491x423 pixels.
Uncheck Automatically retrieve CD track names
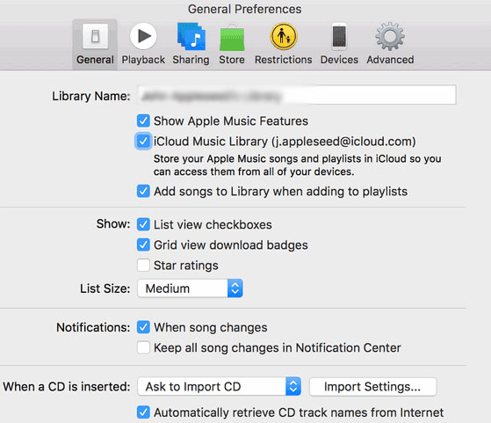143,412
